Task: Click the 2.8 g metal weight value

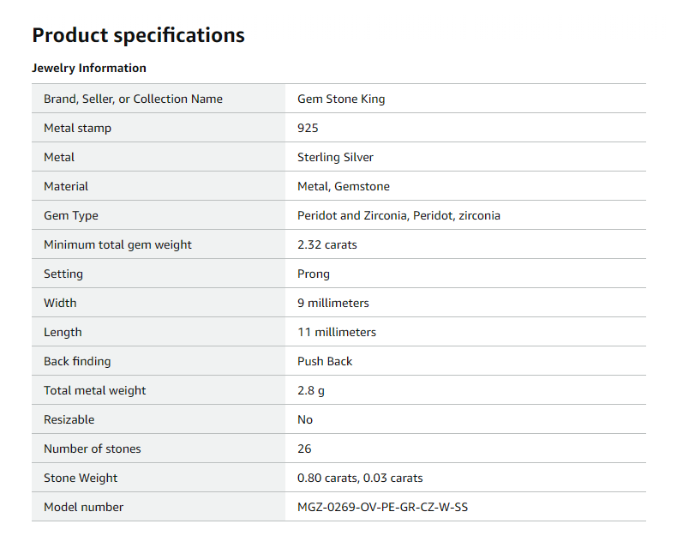Action: coord(311,390)
